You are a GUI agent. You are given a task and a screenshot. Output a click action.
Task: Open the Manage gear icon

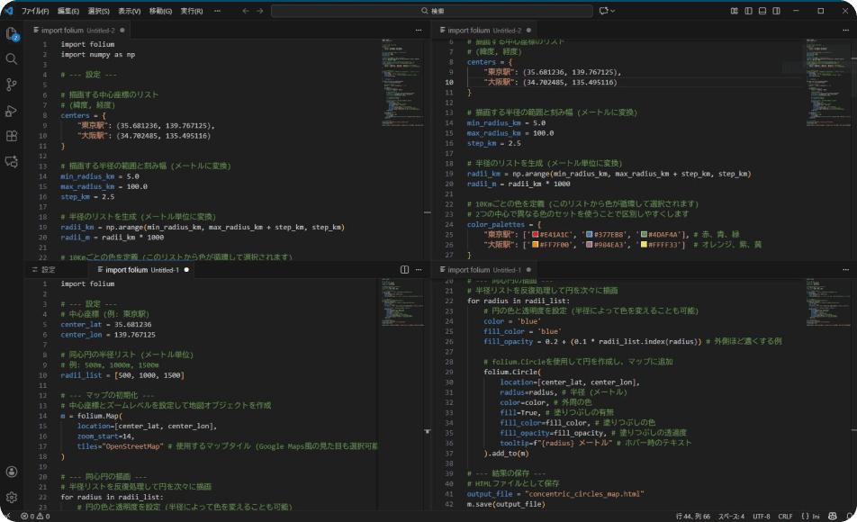pyautogui.click(x=12, y=497)
